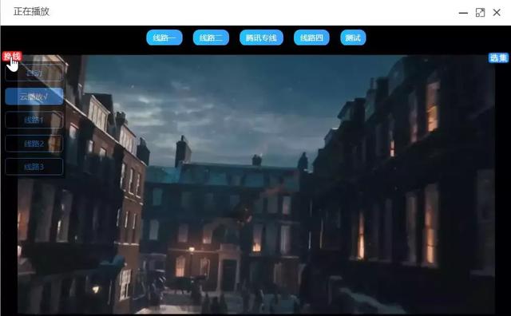Choose 线路四 at the top
Screen dimensions: 511x316
[x=311, y=38]
